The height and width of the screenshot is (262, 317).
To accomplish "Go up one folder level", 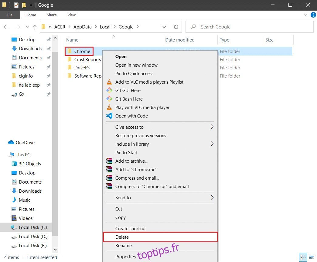I will (35, 27).
